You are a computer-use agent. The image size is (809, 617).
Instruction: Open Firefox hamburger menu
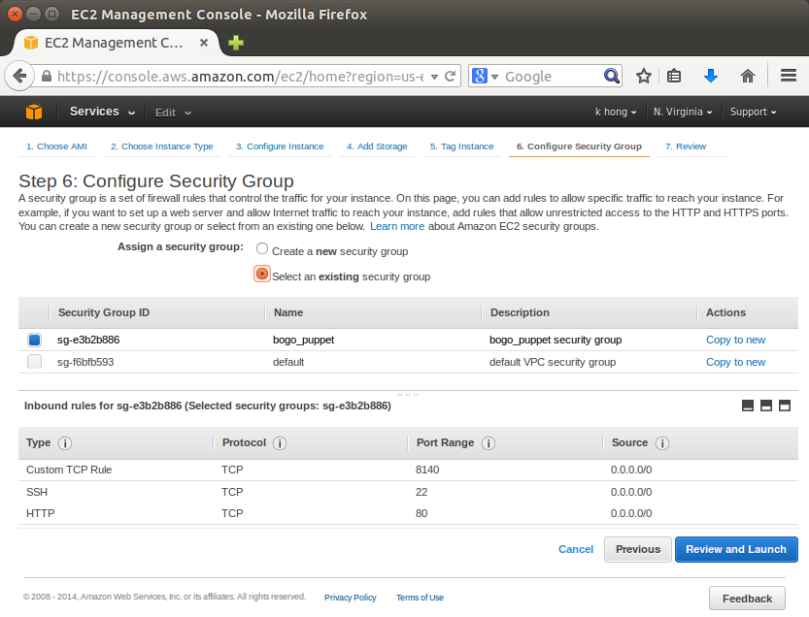[788, 76]
